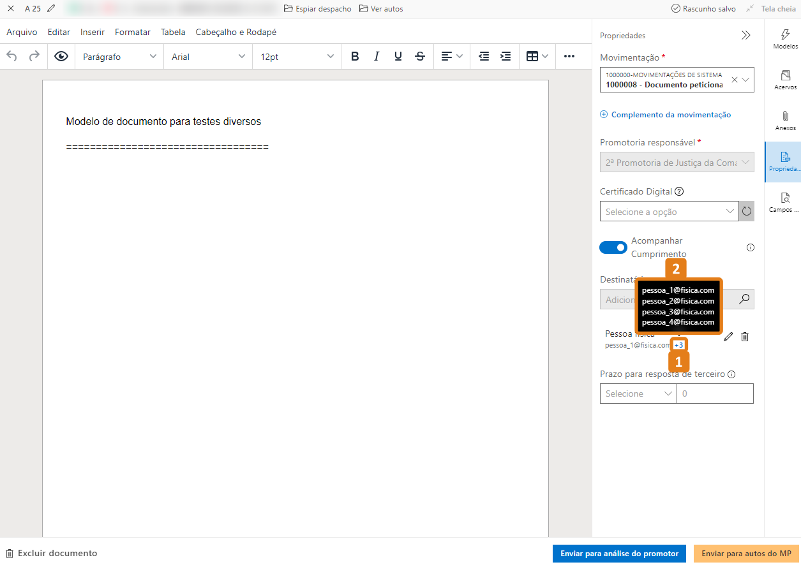Apply italic formatting
This screenshot has width=801, height=567.
(377, 56)
